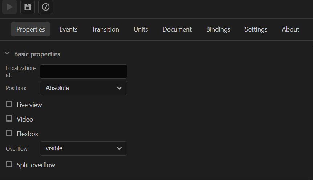Click the Basic properties section header

click(37, 54)
